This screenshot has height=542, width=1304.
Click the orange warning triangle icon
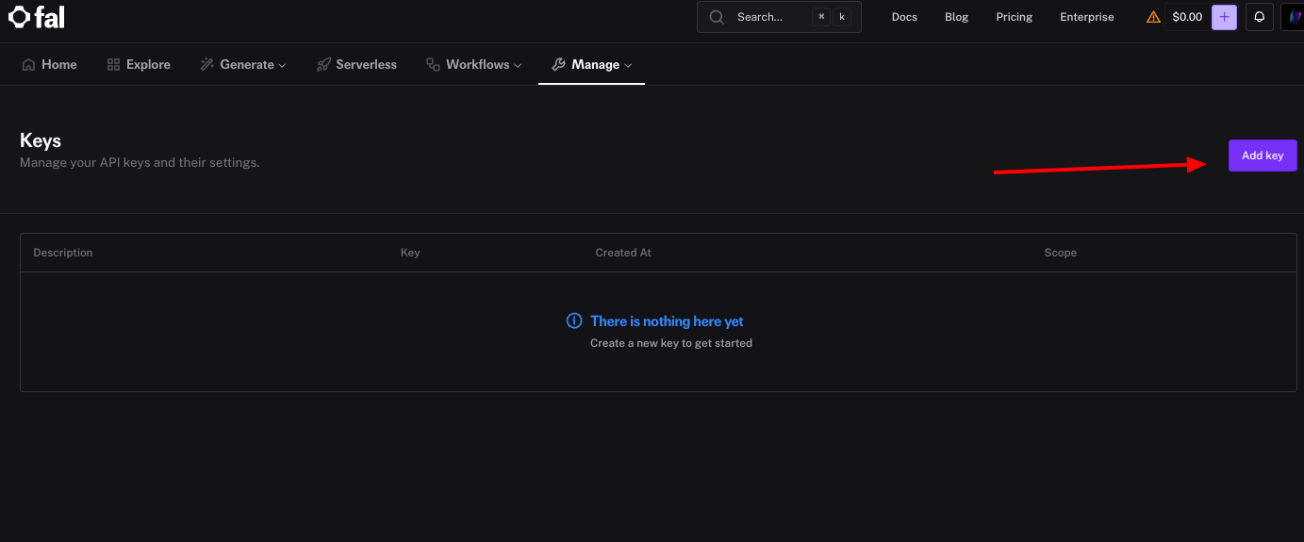(1153, 17)
